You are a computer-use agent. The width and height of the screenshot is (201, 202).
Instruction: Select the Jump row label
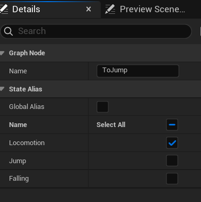coord(18,161)
